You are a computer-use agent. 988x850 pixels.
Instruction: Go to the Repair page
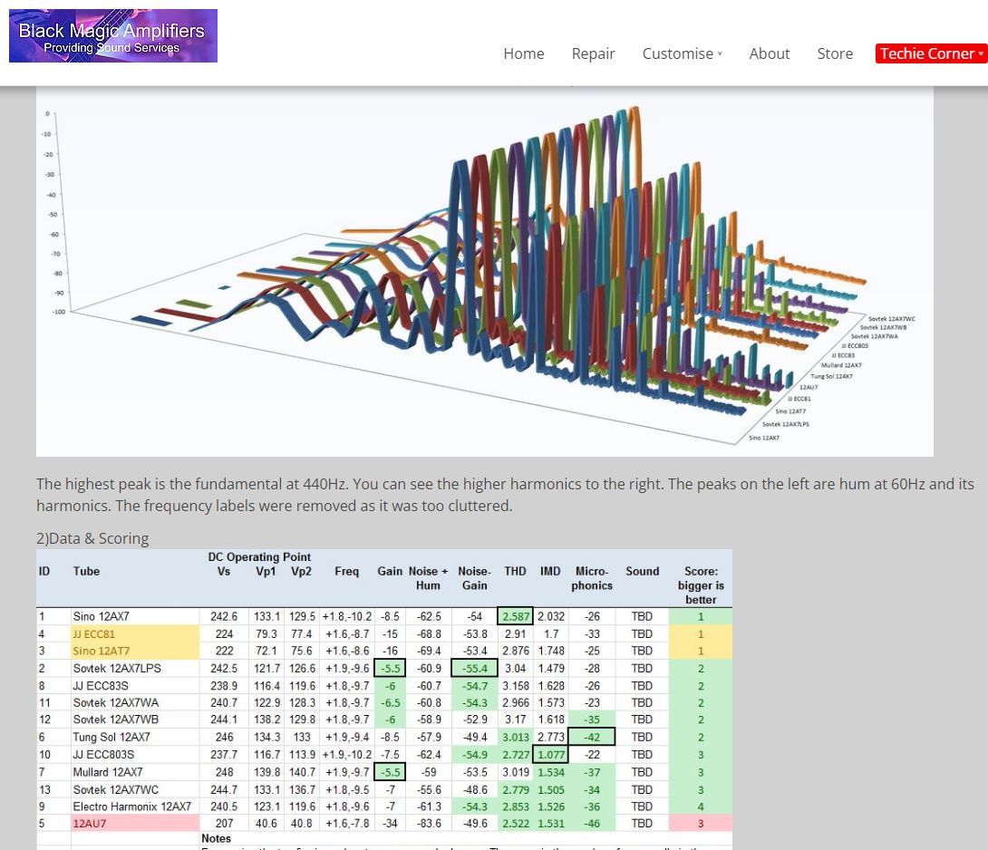[x=593, y=53]
